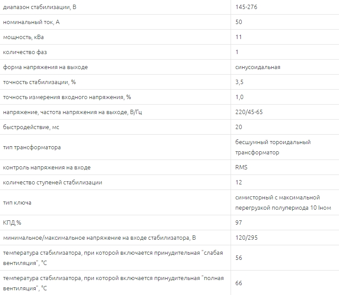
Task: Click 'бесшумный тороидальный трансформатор' text
Action: click(x=273, y=147)
